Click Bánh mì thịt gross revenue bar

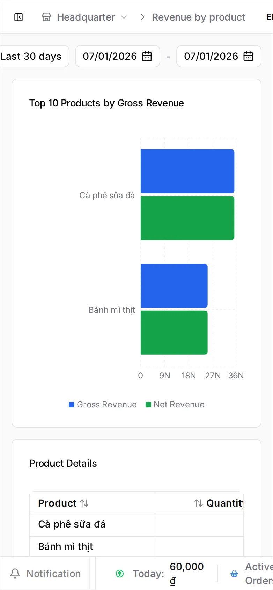click(174, 286)
